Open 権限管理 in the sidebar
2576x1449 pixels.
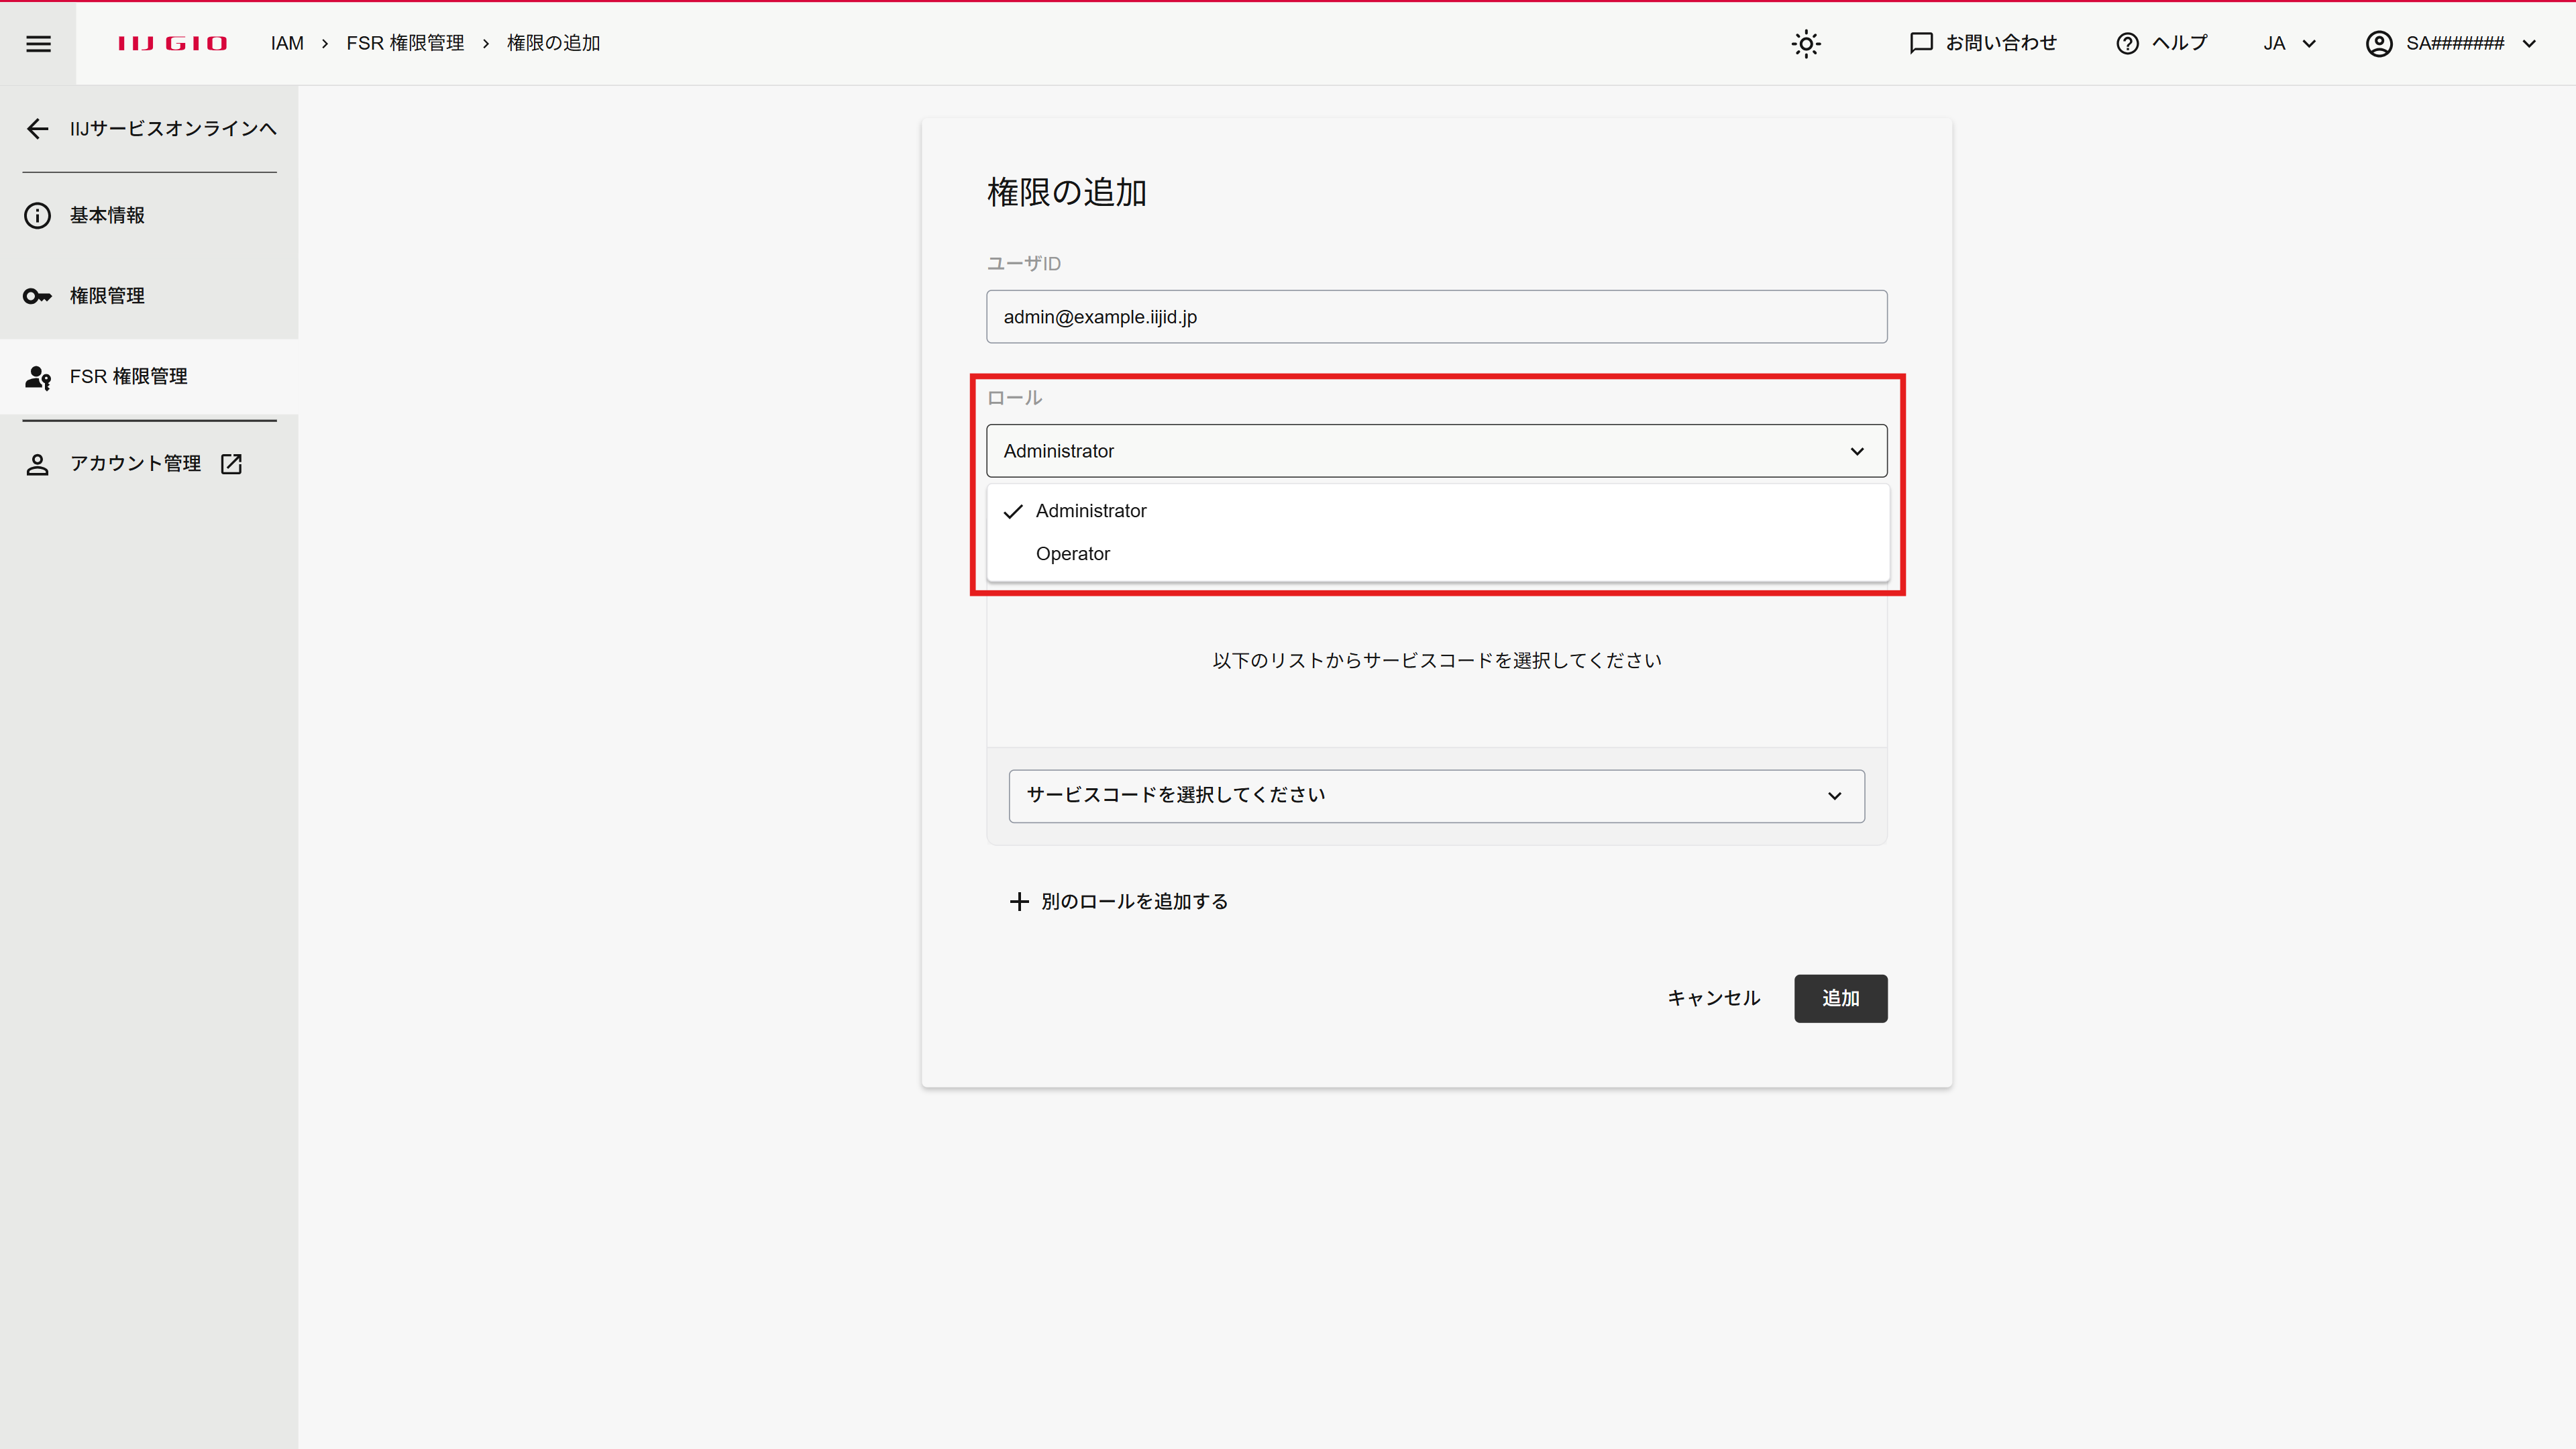click(149, 296)
